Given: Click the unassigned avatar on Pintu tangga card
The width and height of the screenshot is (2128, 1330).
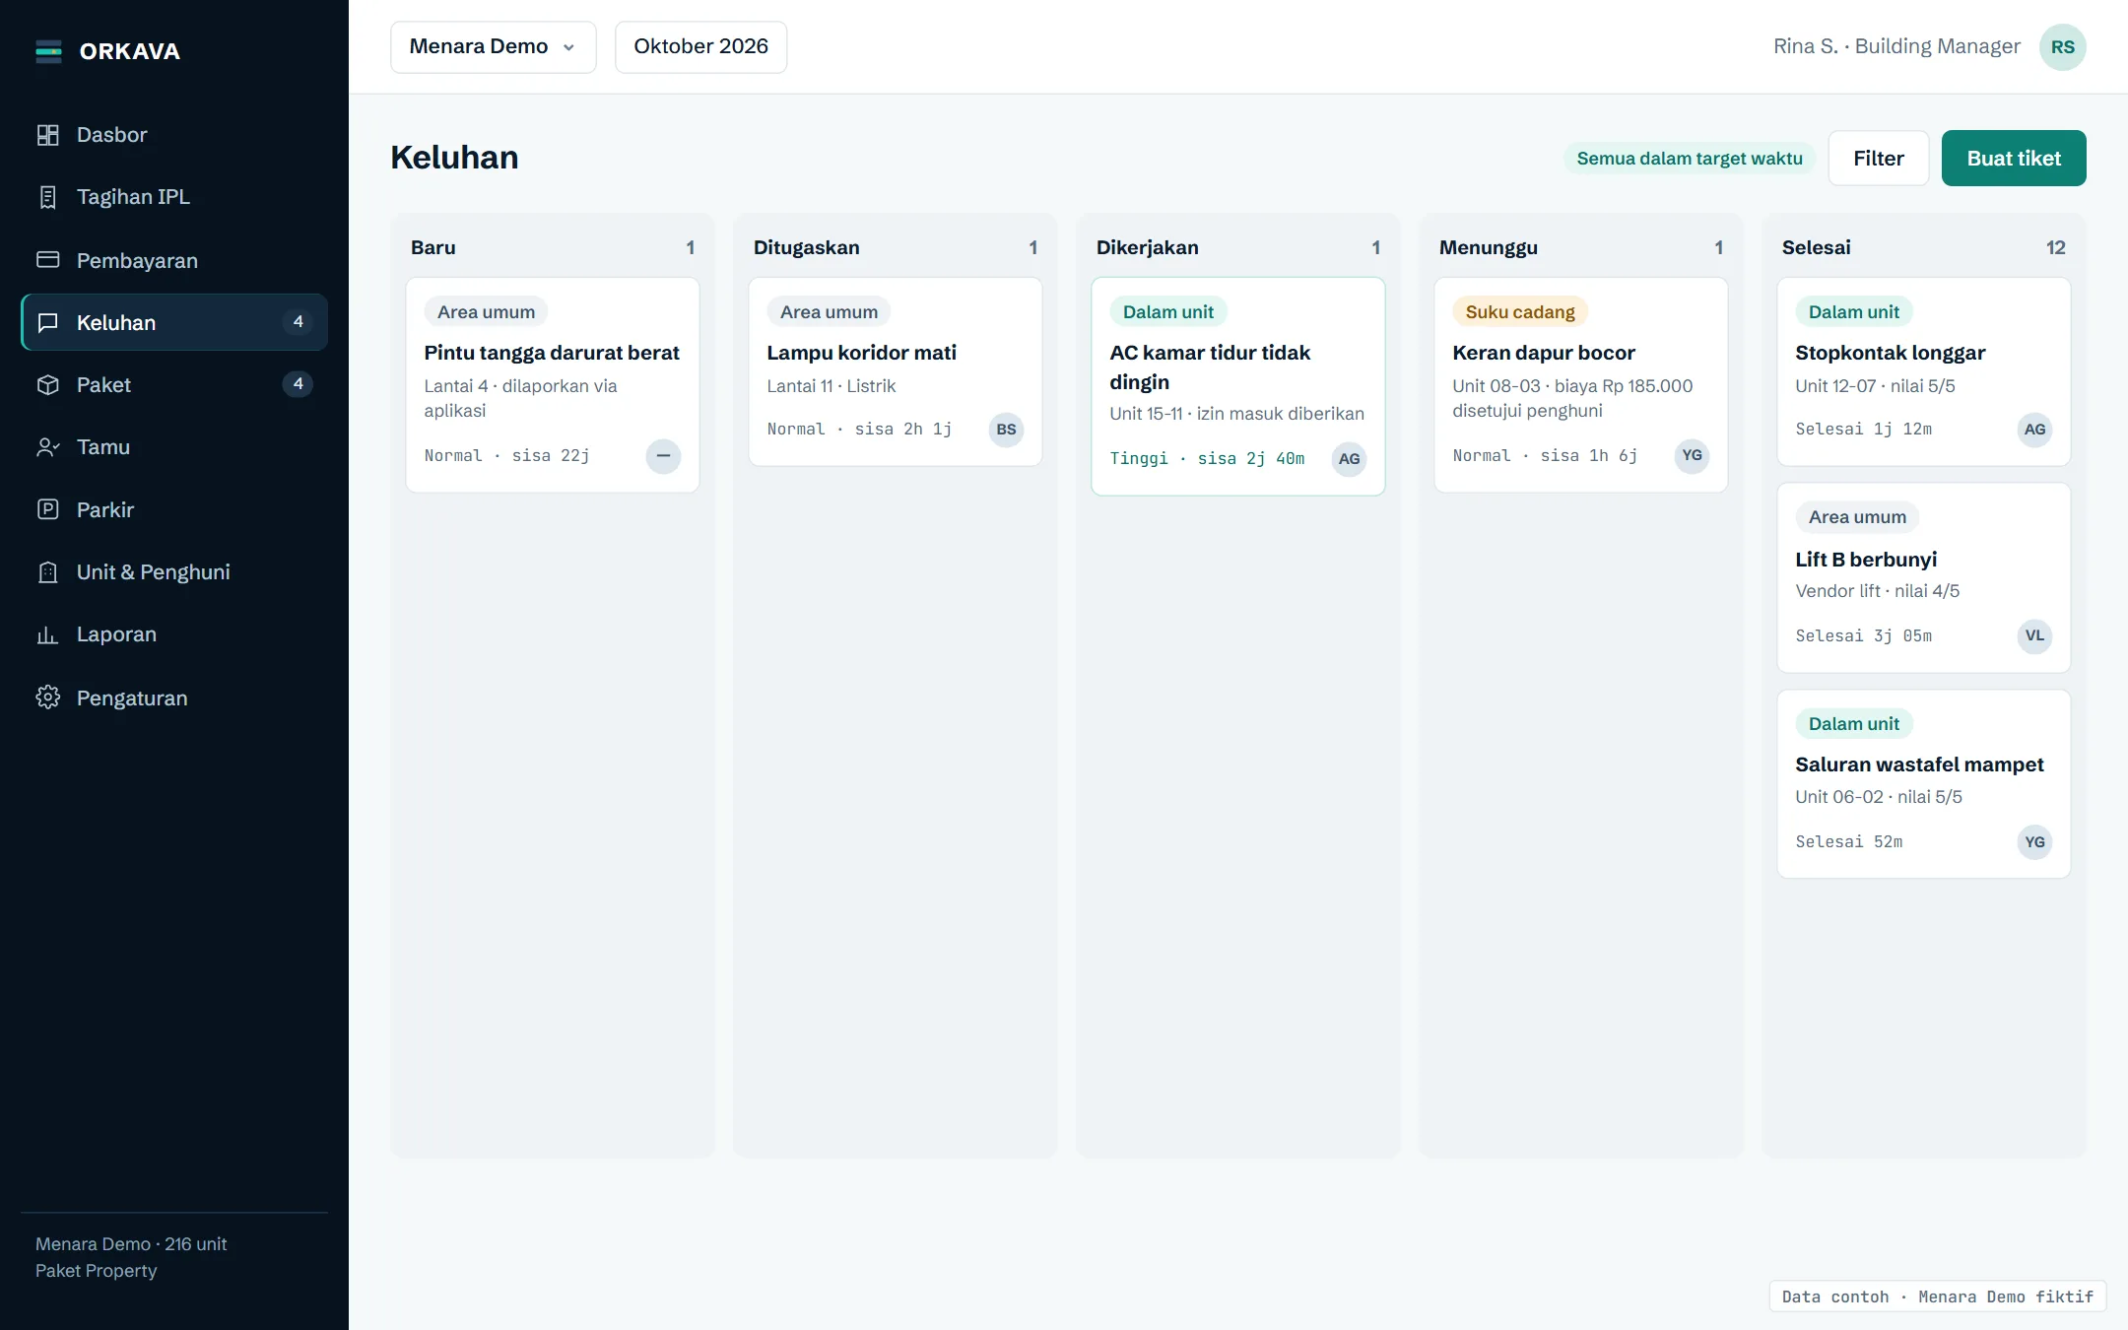Looking at the screenshot, I should pyautogui.click(x=663, y=456).
